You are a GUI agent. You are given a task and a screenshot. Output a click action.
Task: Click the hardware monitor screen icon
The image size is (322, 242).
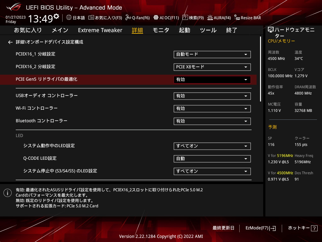[x=271, y=30]
